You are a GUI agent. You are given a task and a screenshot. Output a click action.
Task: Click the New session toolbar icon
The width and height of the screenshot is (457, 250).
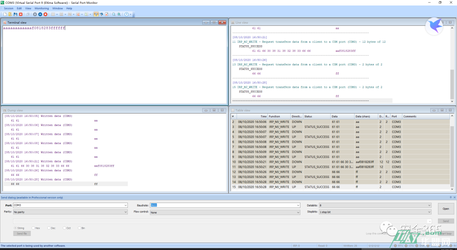click(x=5, y=14)
